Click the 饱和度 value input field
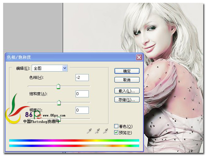Image resolution: width=207 pixels, height=157 pixels. (x=82, y=94)
